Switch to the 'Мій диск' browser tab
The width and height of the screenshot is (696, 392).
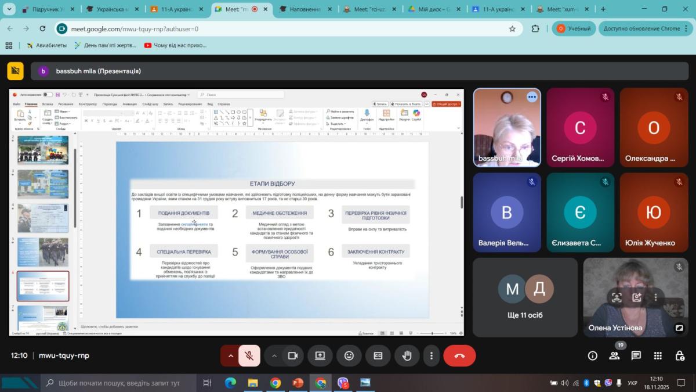(x=432, y=9)
